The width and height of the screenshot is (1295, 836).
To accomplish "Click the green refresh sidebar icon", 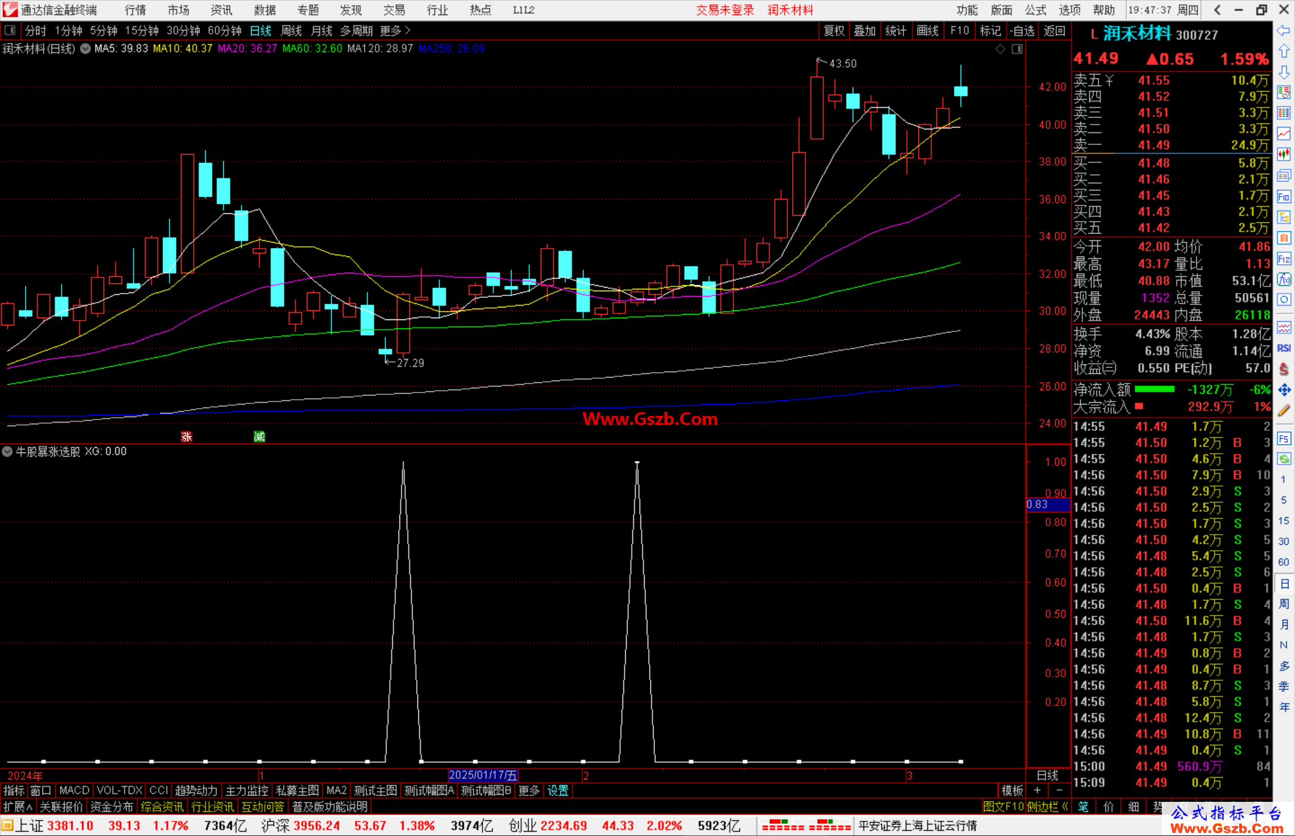I will pyautogui.click(x=1284, y=459).
